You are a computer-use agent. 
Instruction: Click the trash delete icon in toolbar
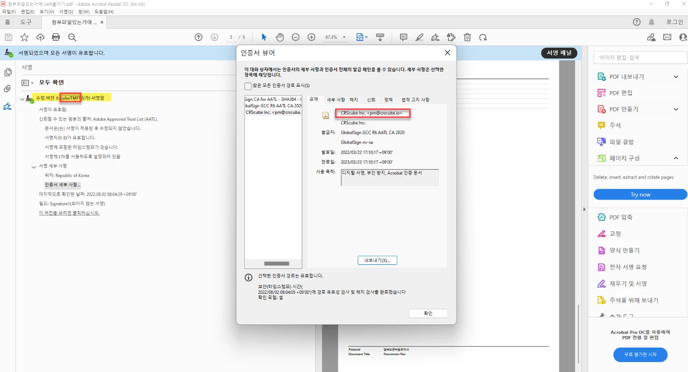pyautogui.click(x=467, y=37)
